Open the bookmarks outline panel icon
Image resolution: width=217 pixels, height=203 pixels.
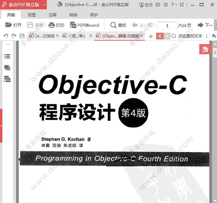[7, 56]
